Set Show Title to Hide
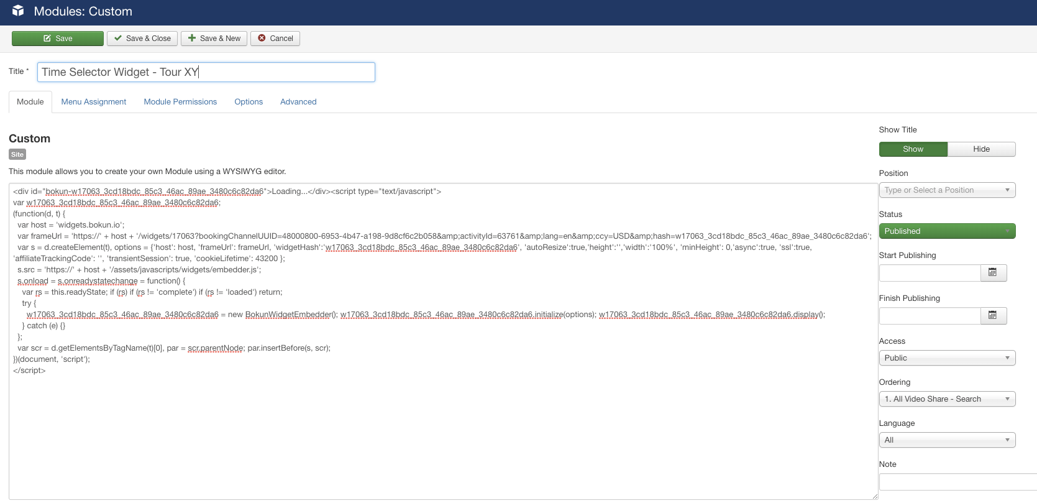This screenshot has width=1037, height=503. (x=981, y=149)
